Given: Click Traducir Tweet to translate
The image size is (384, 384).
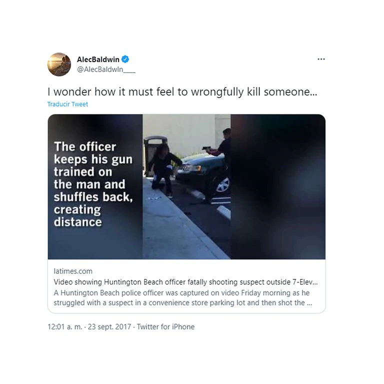Looking at the screenshot, I should point(67,104).
